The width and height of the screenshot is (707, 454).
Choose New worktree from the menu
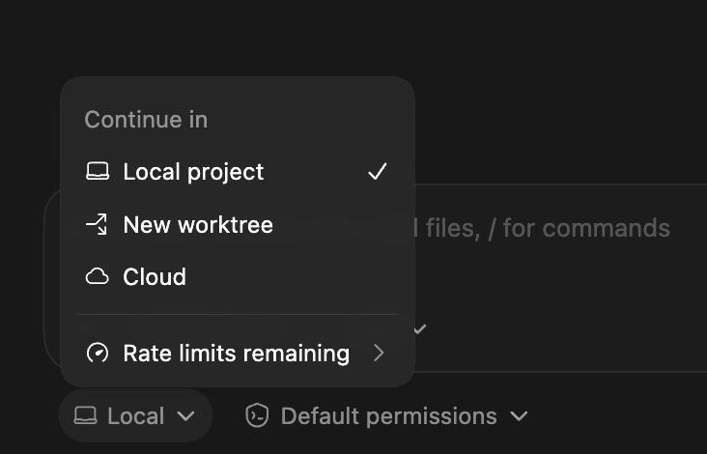(238, 224)
